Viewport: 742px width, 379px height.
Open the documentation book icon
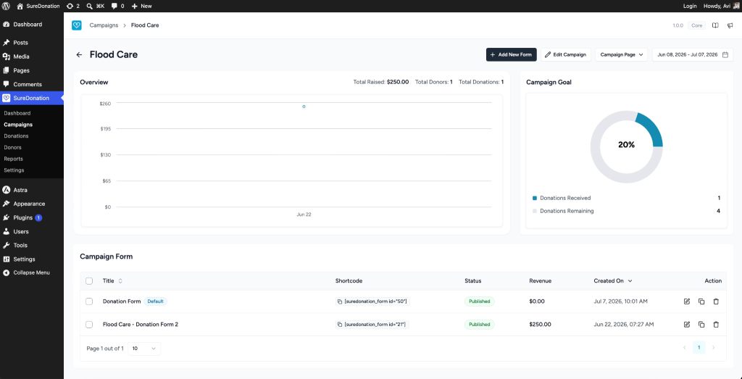click(x=715, y=25)
